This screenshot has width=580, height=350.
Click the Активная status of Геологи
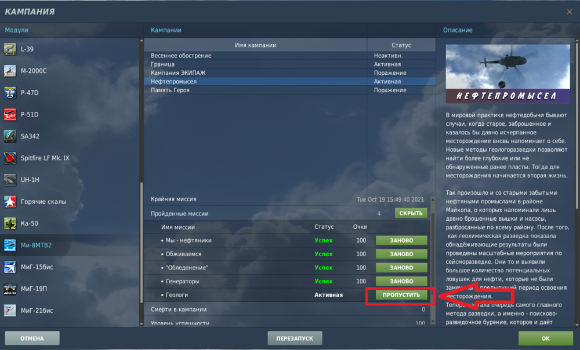click(328, 295)
